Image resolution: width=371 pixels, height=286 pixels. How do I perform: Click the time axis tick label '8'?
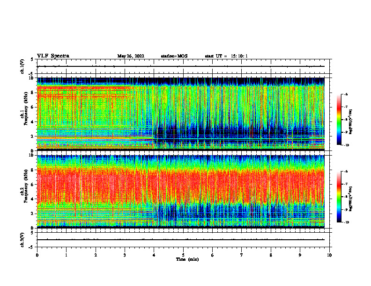click(271, 255)
